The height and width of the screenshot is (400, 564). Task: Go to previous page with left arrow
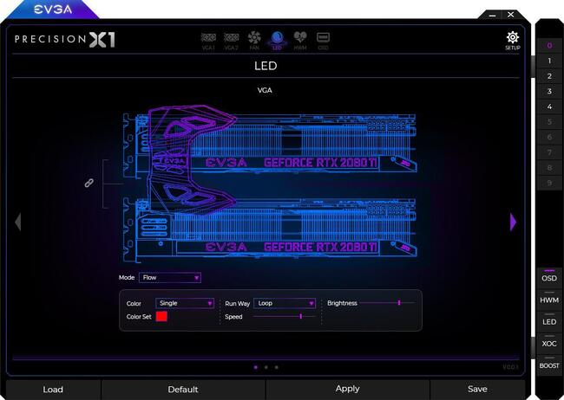pyautogui.click(x=18, y=222)
